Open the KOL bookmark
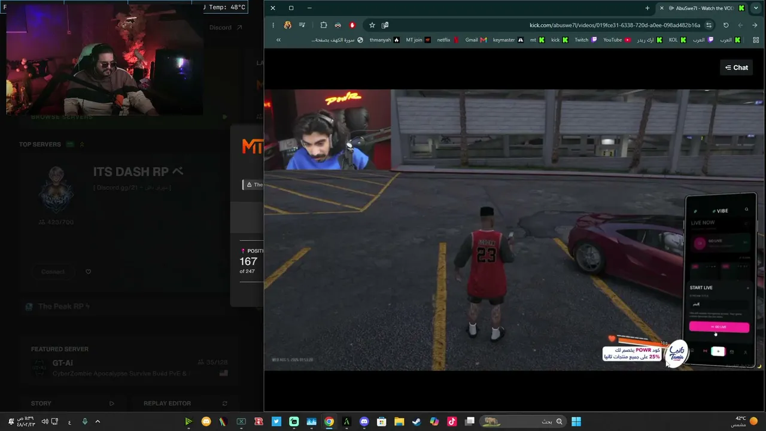This screenshot has width=766, height=431. [x=677, y=40]
